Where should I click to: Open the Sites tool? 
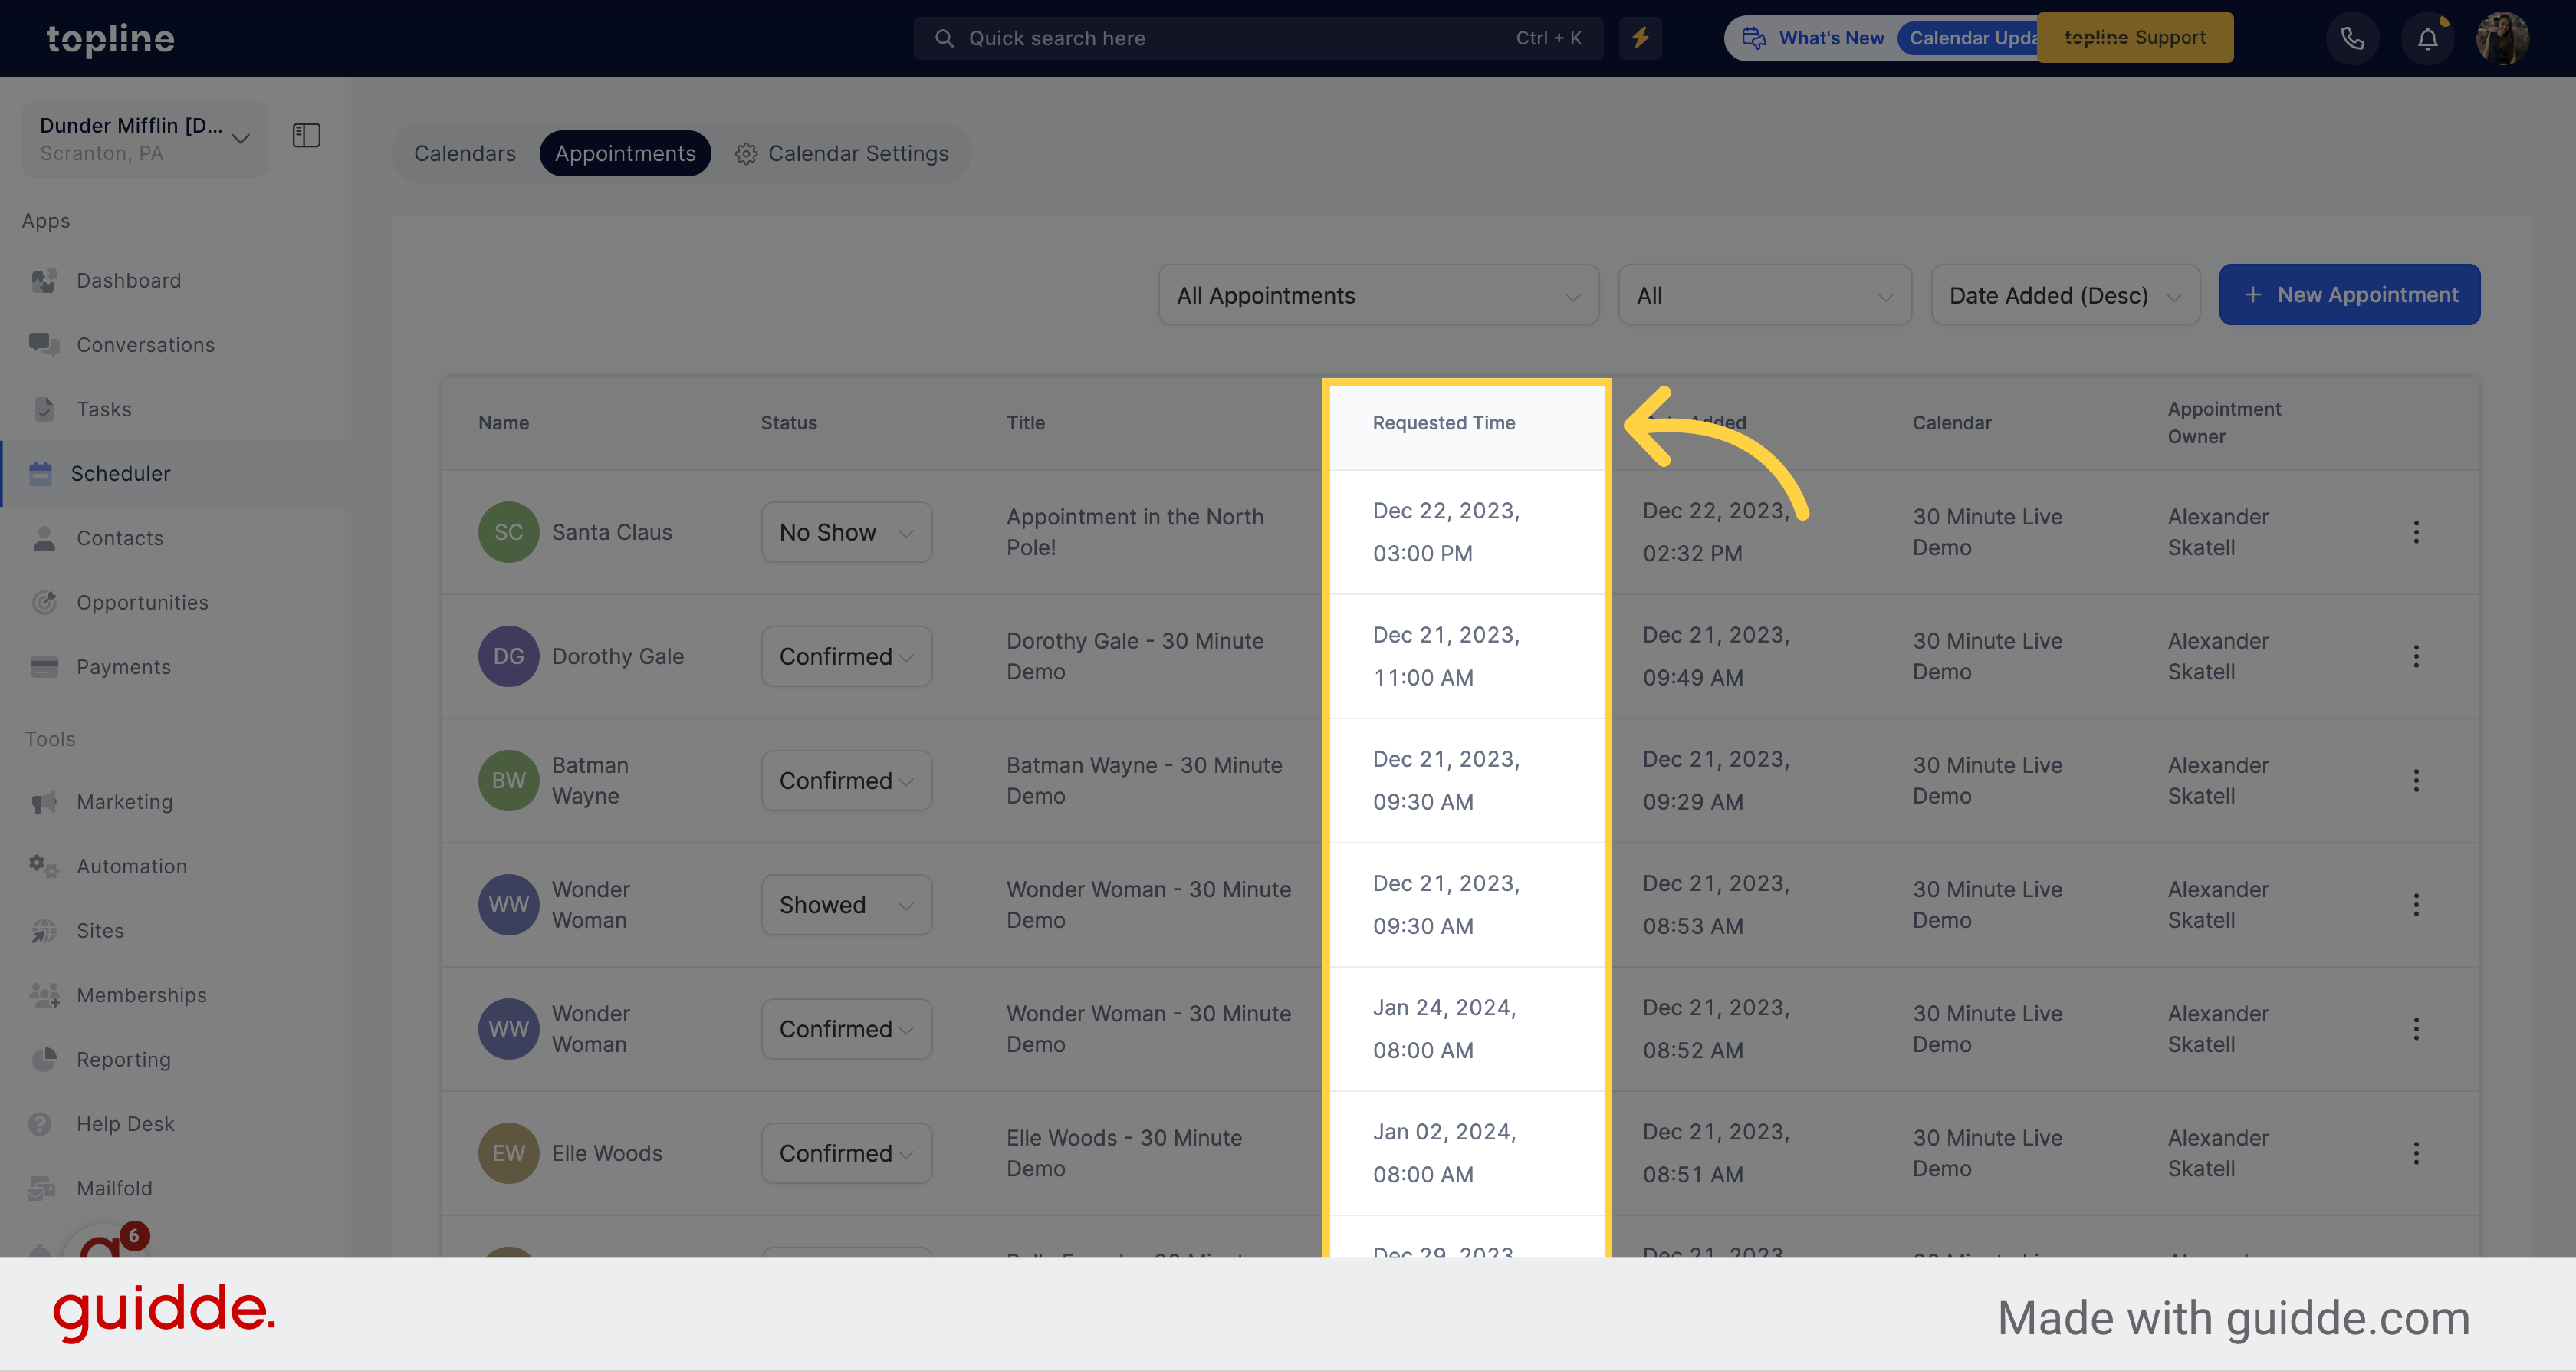pyautogui.click(x=100, y=931)
